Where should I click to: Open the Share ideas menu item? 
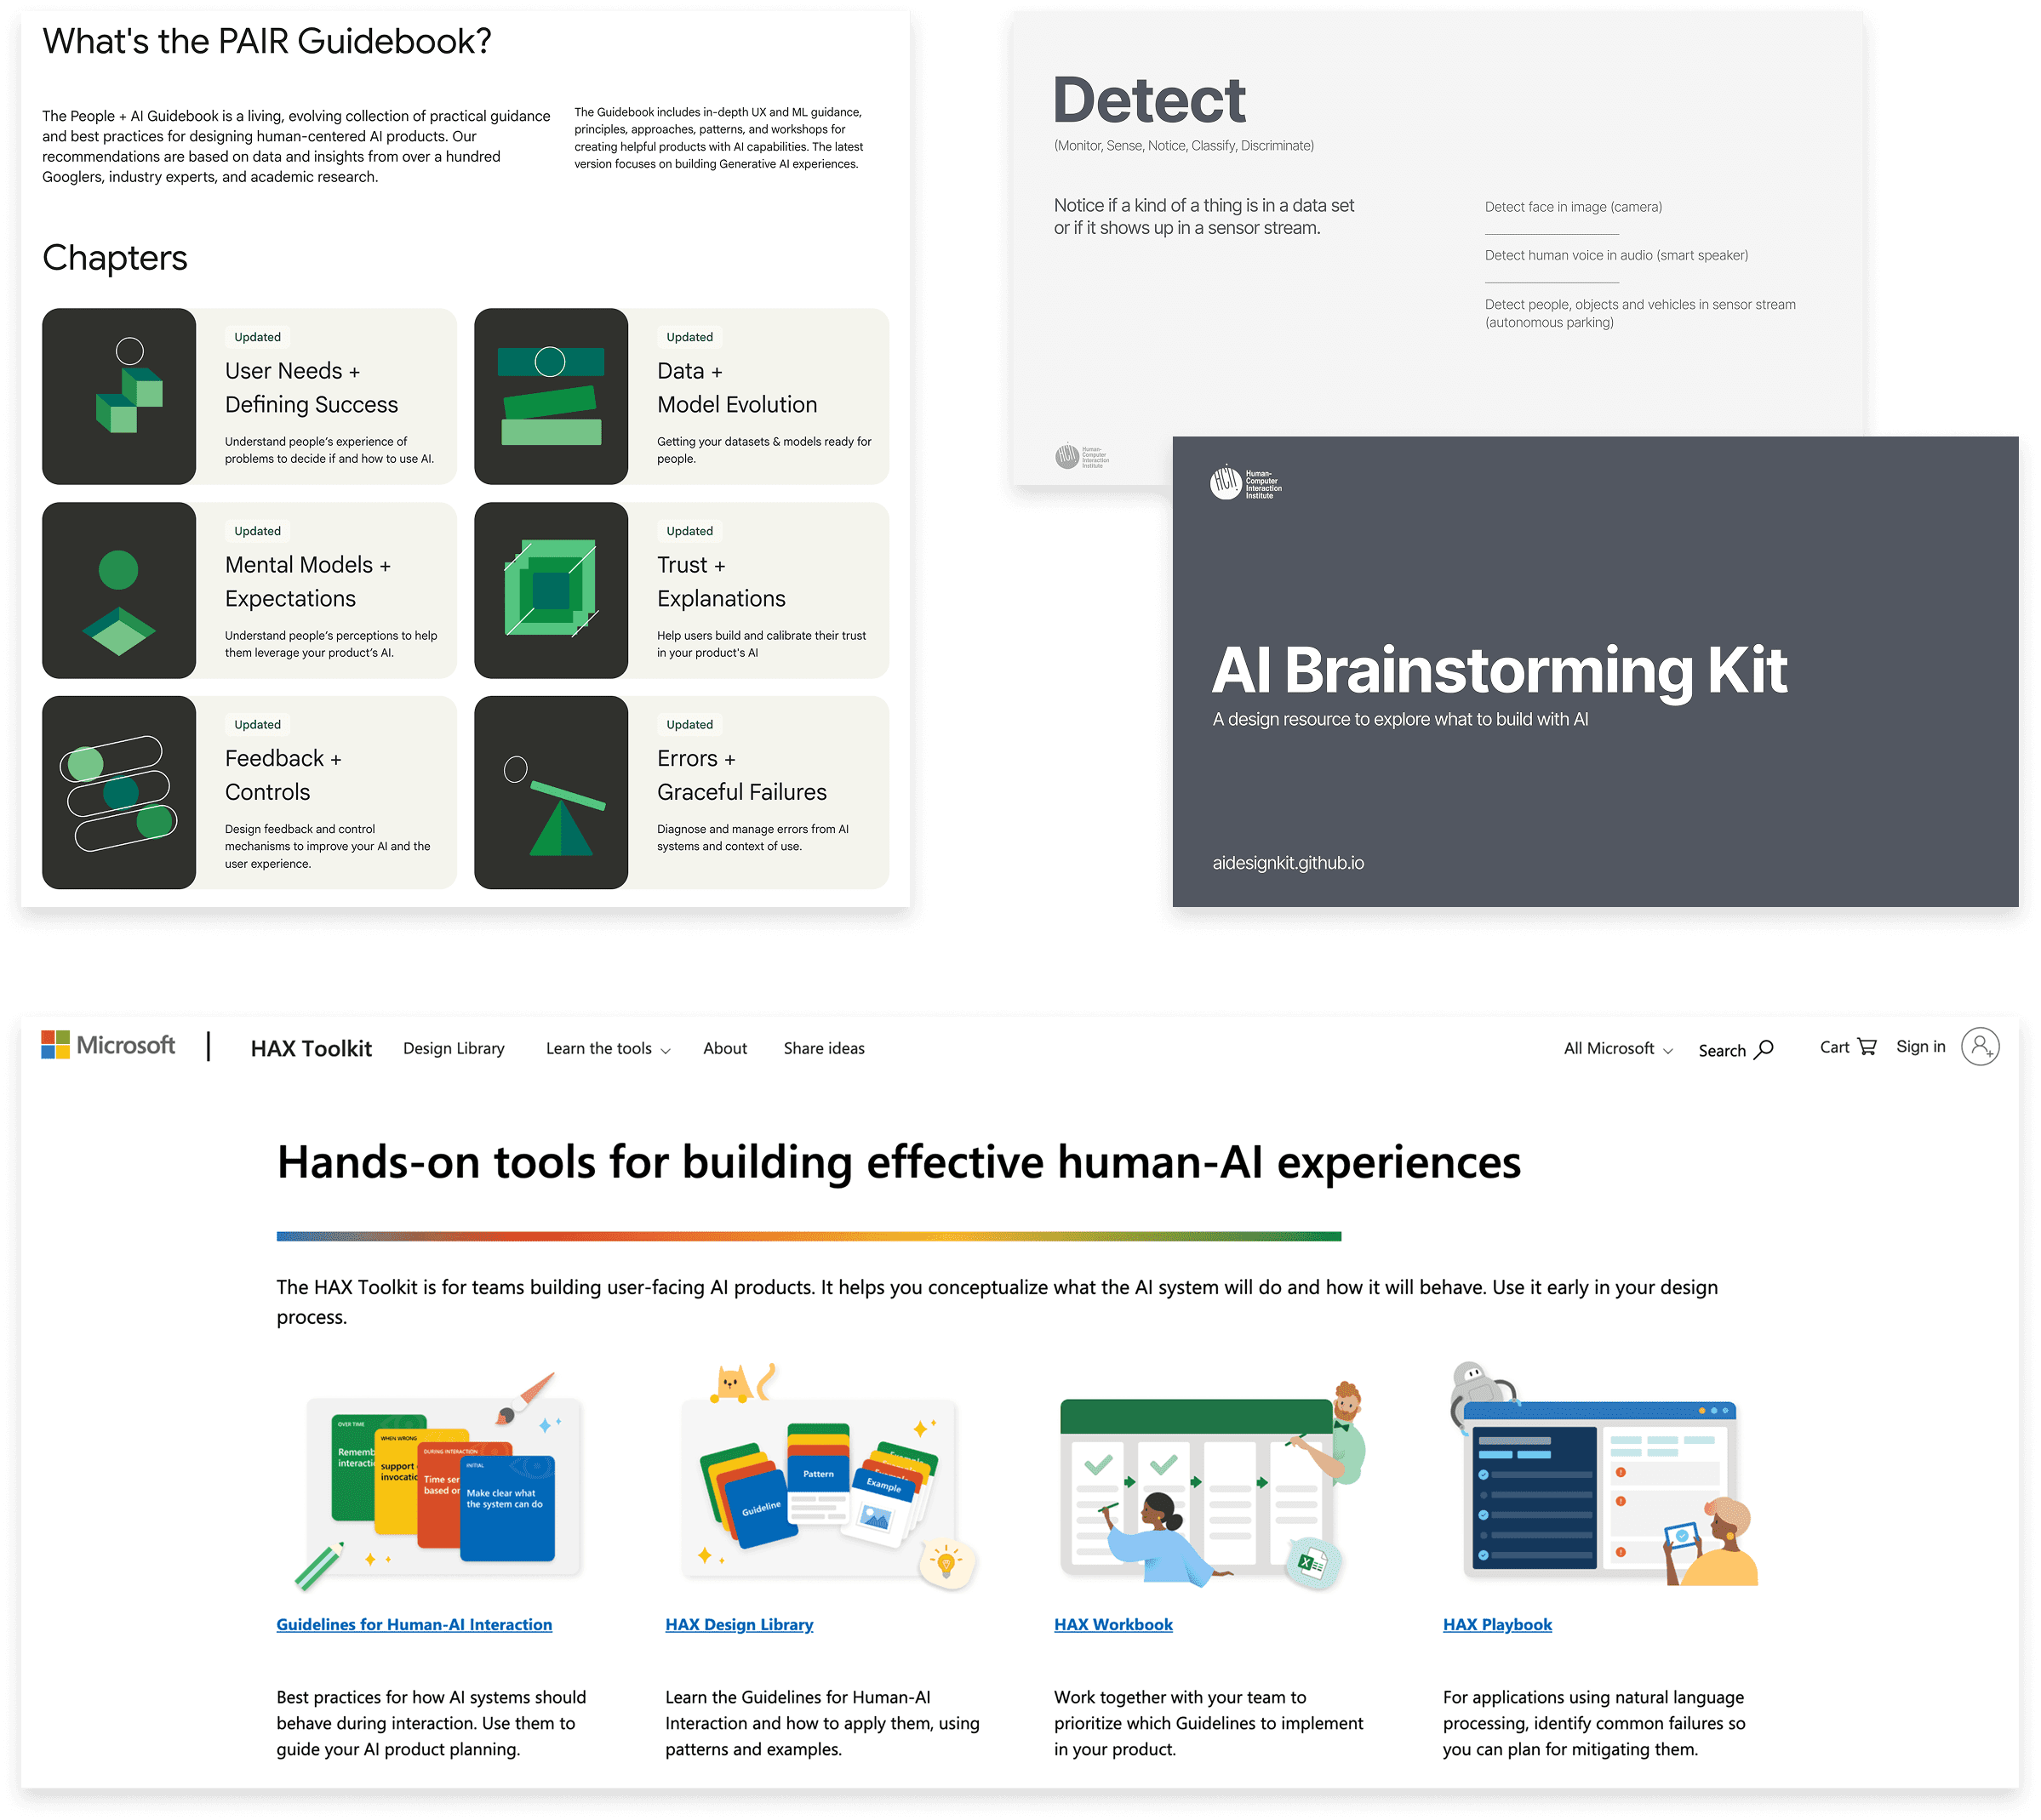click(823, 1049)
